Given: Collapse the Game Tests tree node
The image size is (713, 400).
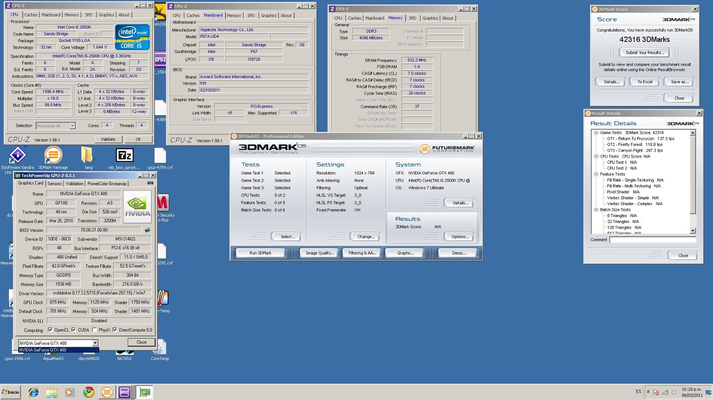Looking at the screenshot, I should [x=596, y=133].
